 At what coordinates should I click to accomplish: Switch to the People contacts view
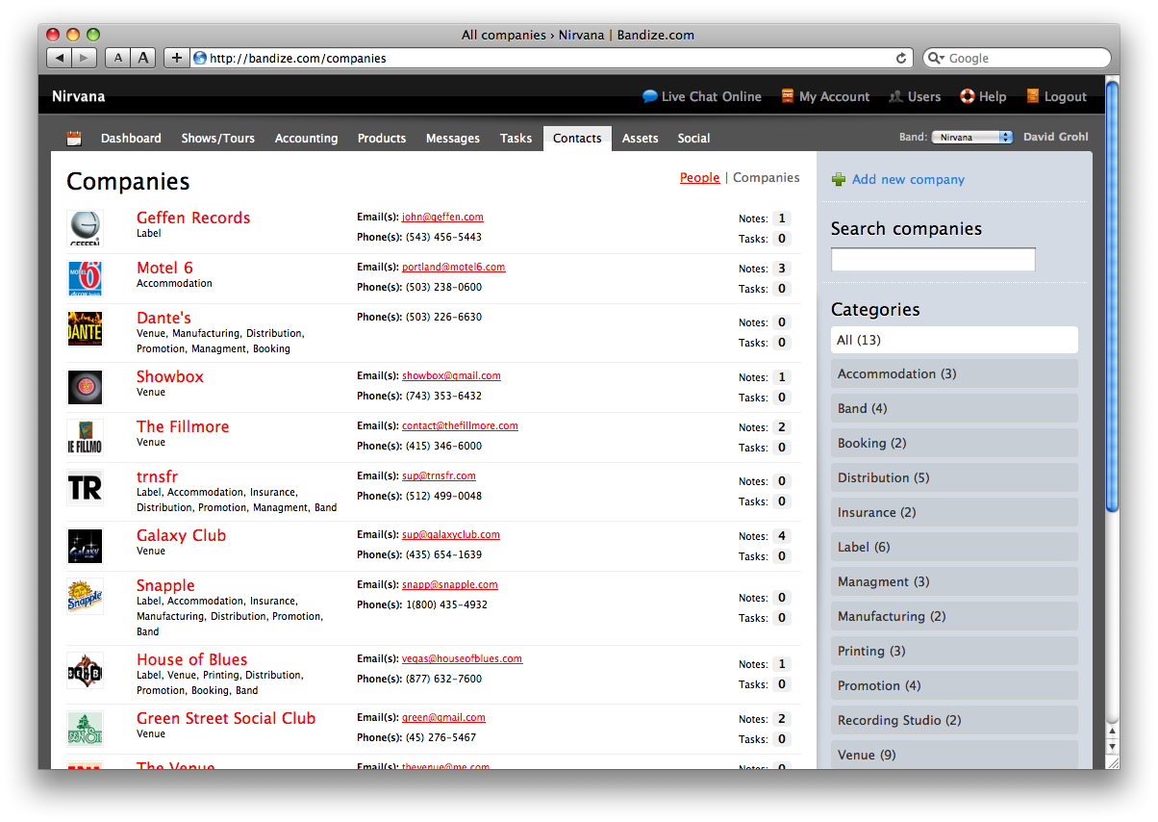coord(699,177)
